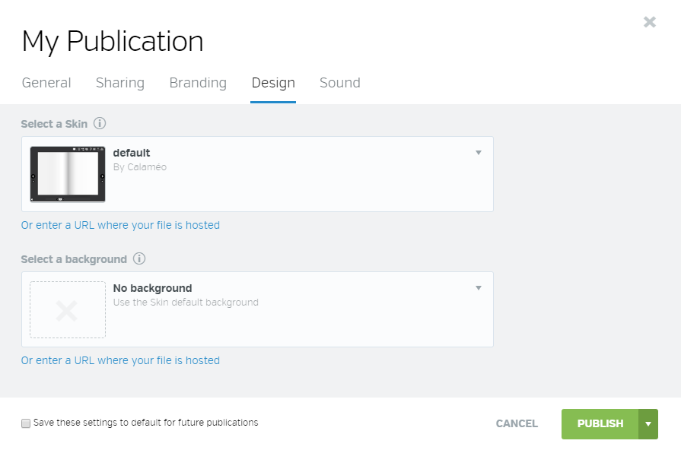This screenshot has width=681, height=450.
Task: Open the Publish button's dropdown arrow
Action: [x=648, y=424]
